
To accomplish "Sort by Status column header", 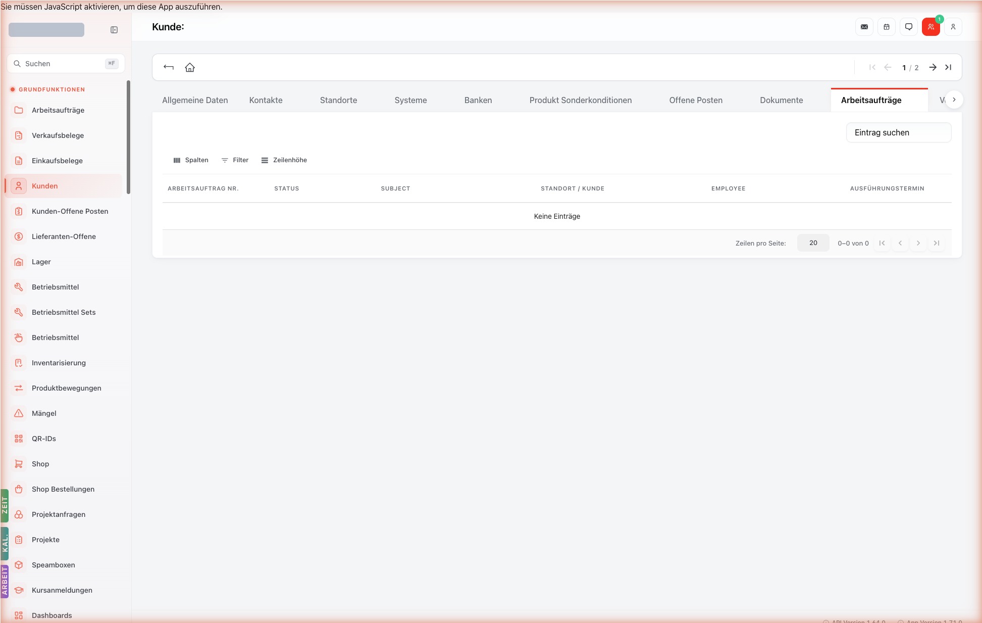I will pos(286,188).
